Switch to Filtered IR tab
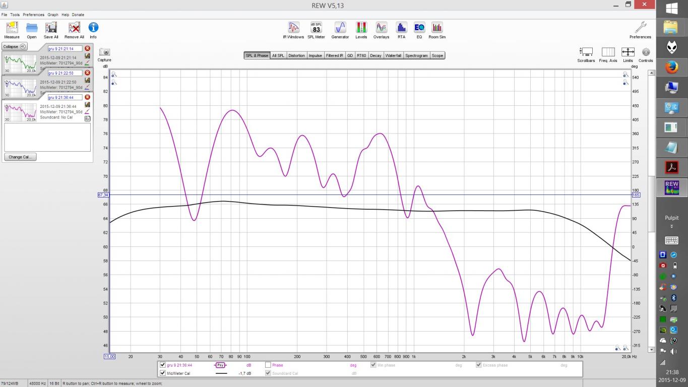The height and width of the screenshot is (387, 688). click(x=334, y=55)
